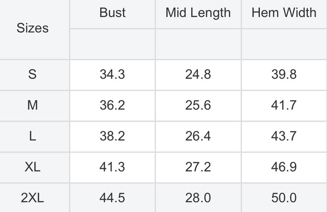
Task: Select the XL size row label
Action: (33, 167)
